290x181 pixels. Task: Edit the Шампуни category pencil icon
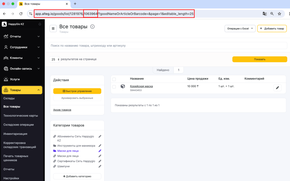coord(100,166)
